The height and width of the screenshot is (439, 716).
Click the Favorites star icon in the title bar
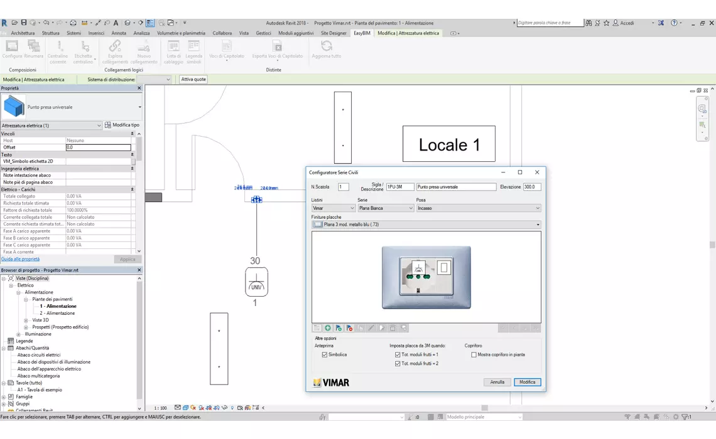point(607,23)
